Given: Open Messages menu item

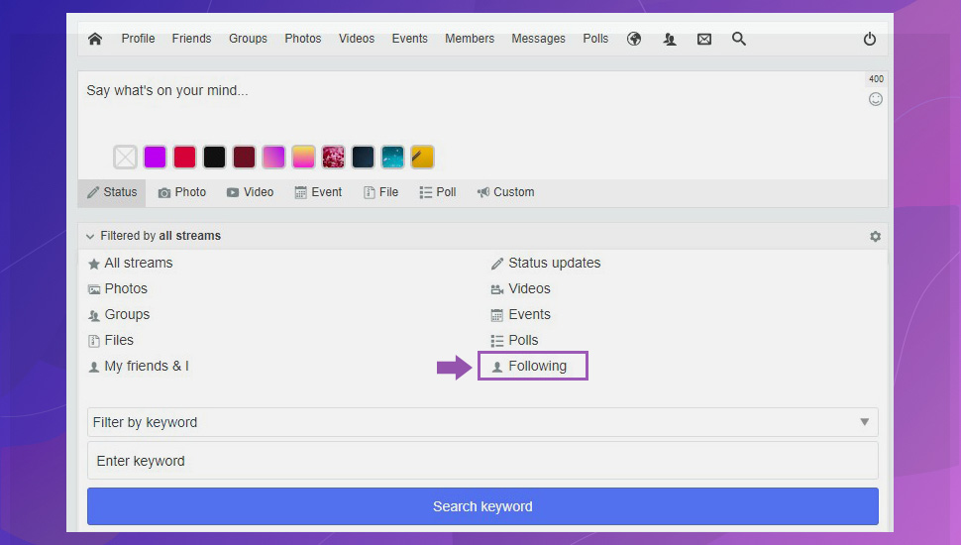Looking at the screenshot, I should coord(538,39).
